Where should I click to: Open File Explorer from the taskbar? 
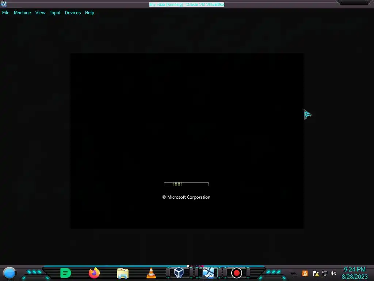(x=123, y=273)
